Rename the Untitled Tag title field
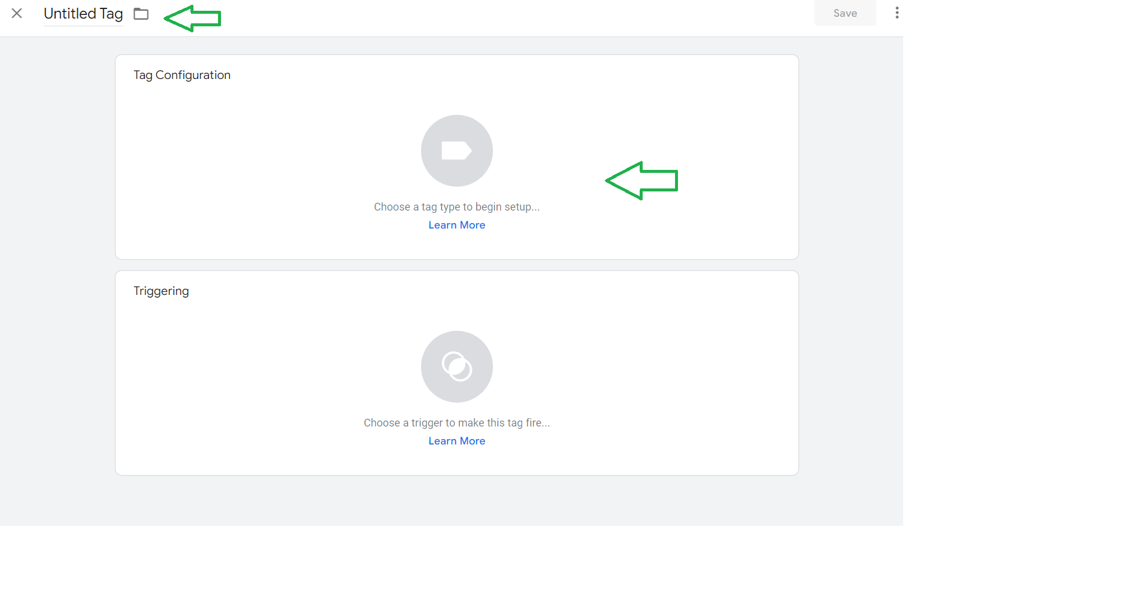 coord(83,14)
